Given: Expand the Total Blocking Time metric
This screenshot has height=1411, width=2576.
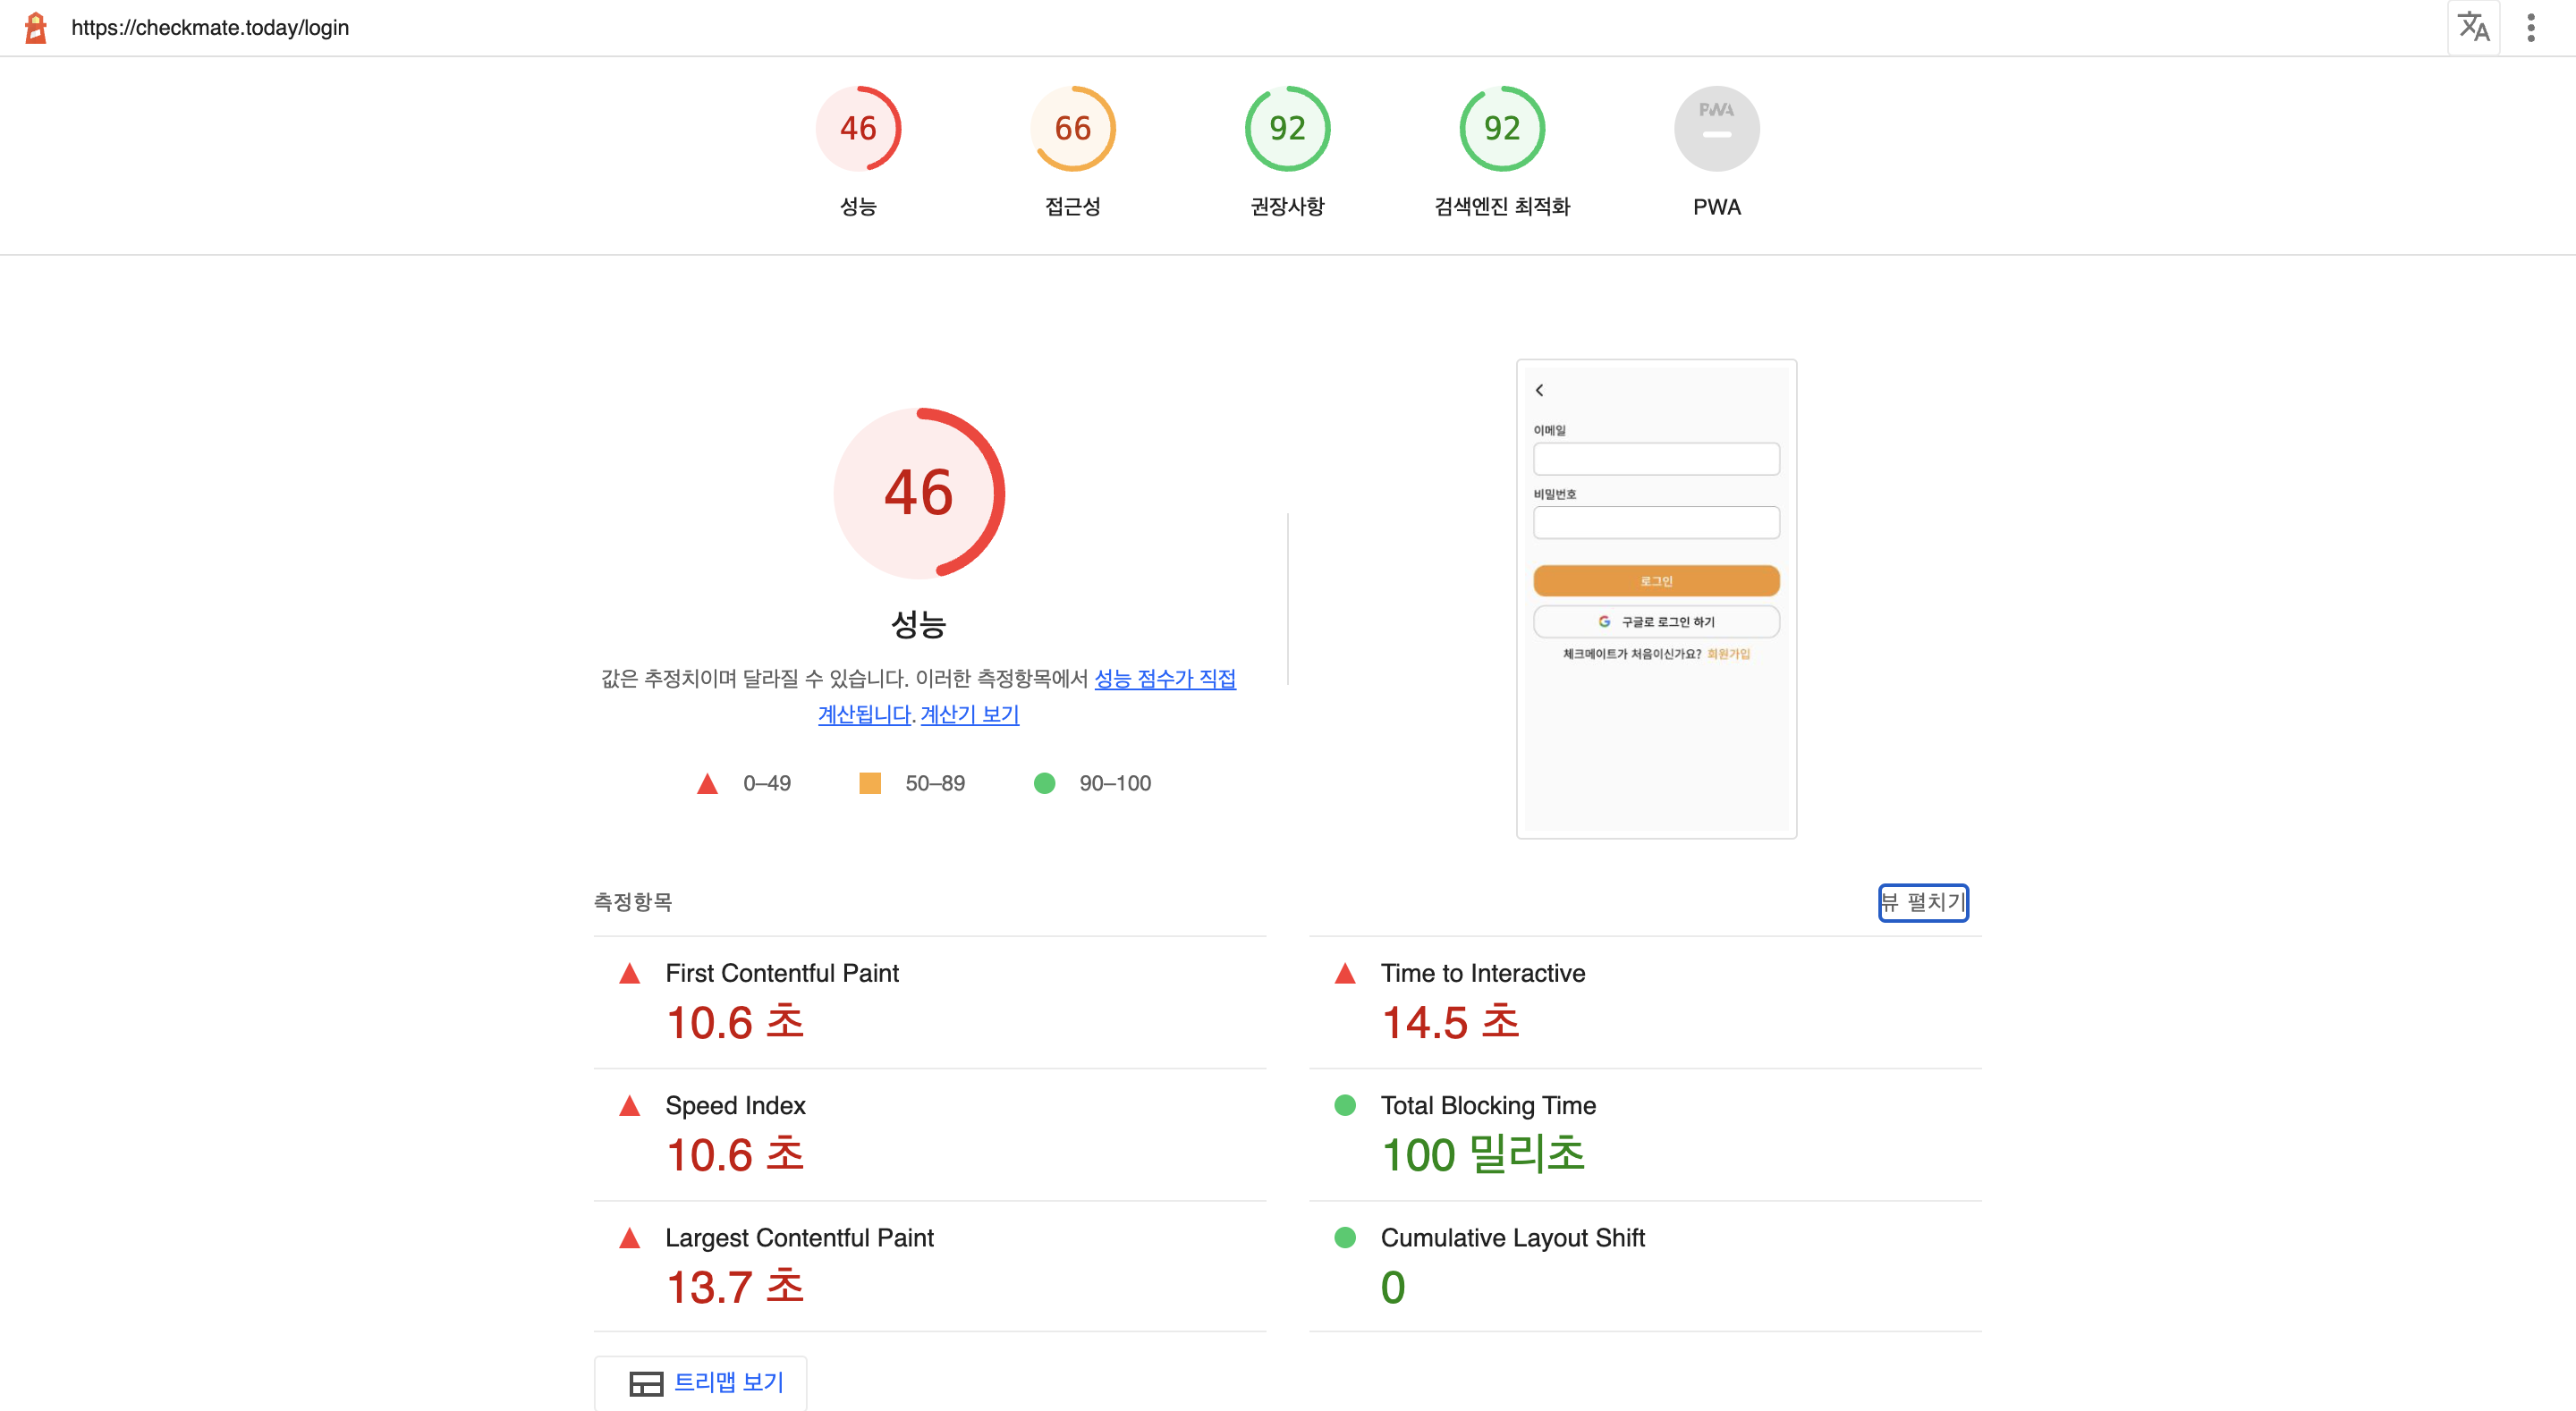Looking at the screenshot, I should point(1487,1105).
